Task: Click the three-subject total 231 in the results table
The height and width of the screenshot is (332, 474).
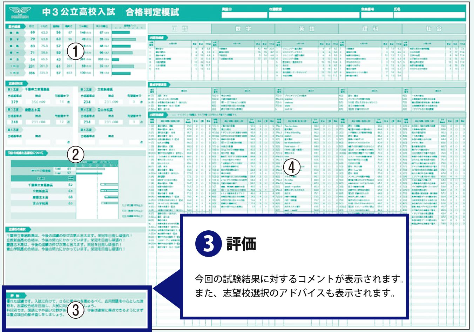Action: pyautogui.click(x=32, y=66)
